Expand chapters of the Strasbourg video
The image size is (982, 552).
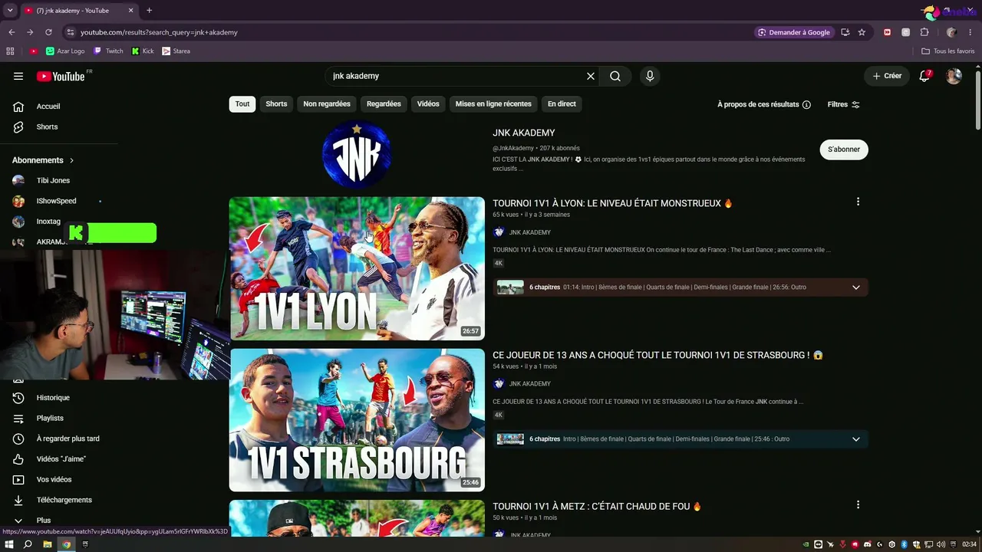pyautogui.click(x=856, y=439)
